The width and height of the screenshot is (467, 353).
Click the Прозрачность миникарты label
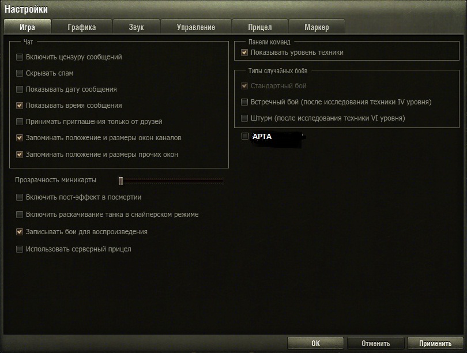pyautogui.click(x=56, y=180)
